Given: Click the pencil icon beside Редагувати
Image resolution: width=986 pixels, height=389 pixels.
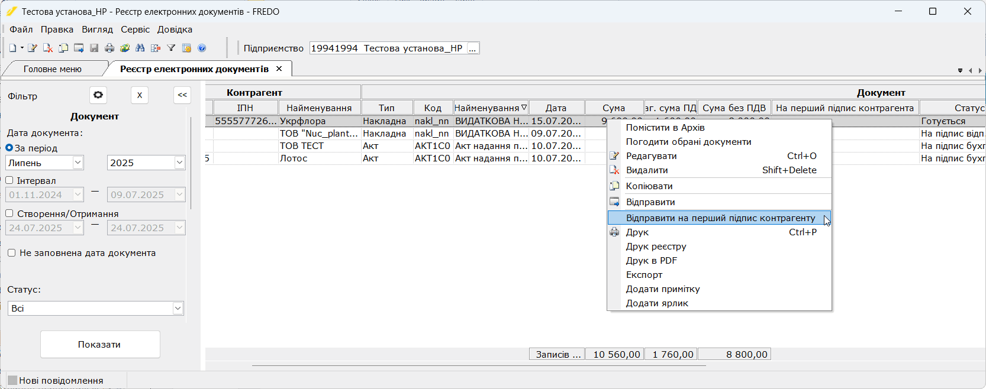Looking at the screenshot, I should click(614, 156).
